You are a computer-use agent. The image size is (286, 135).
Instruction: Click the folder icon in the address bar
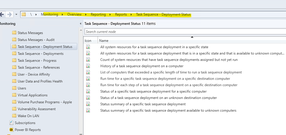23,14
